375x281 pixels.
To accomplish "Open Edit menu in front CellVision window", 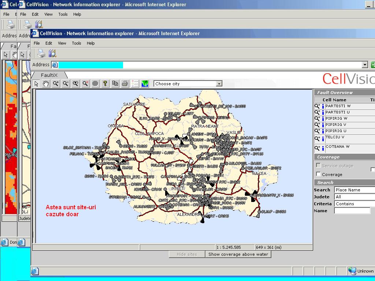I will [49, 43].
